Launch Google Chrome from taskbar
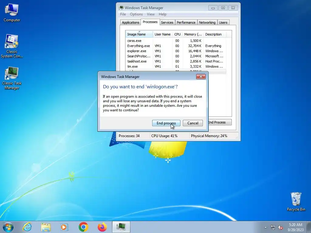 pos(83,227)
